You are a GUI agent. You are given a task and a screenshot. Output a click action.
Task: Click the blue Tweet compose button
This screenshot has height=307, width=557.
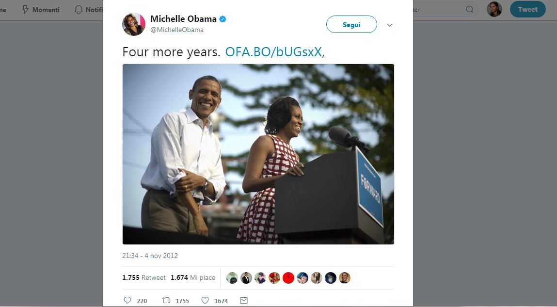(x=527, y=9)
